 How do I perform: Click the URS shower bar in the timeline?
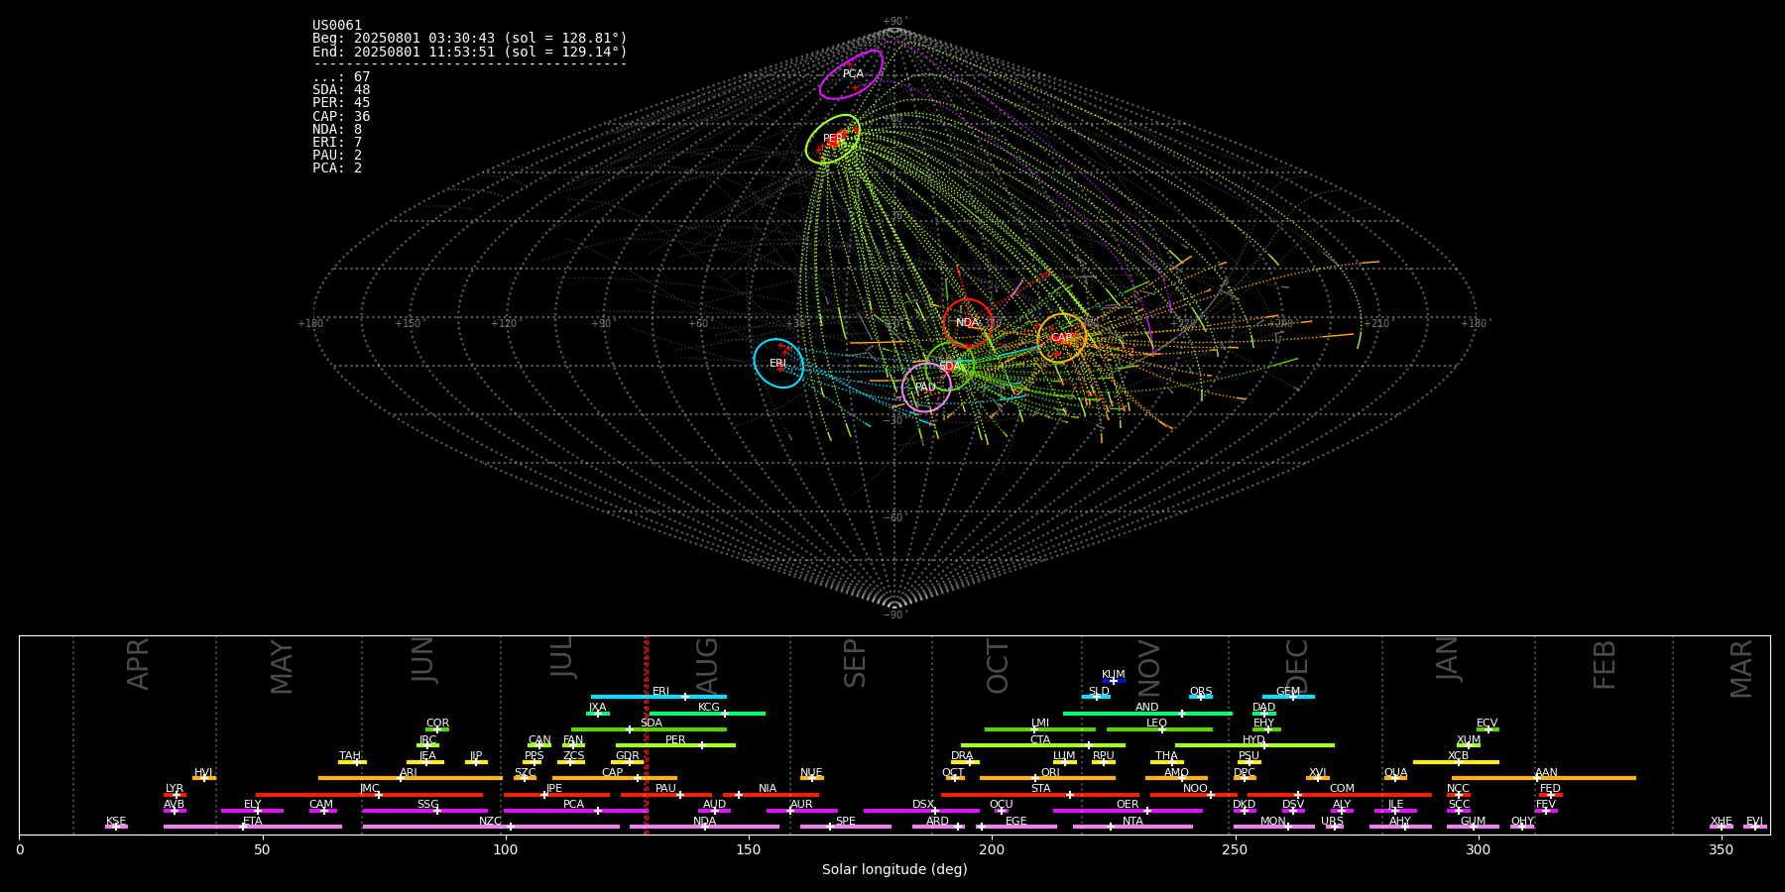click(1334, 827)
